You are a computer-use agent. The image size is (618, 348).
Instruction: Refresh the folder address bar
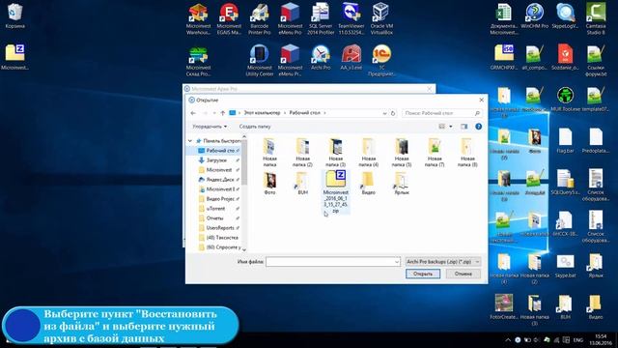pyautogui.click(x=393, y=113)
